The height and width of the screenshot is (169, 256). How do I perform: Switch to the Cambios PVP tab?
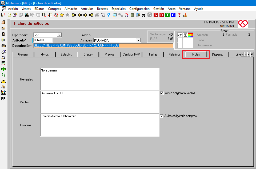tap(131, 54)
